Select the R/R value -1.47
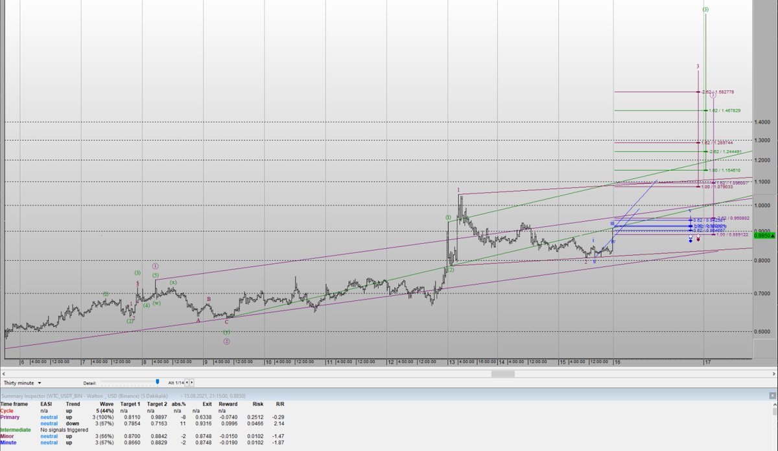Screen dimensions: 778x451 click(279, 437)
